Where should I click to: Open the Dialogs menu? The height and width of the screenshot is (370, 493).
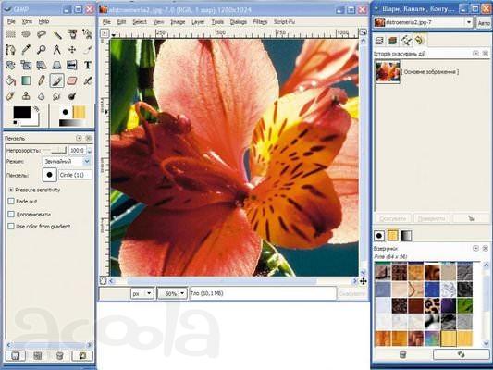[x=239, y=22]
